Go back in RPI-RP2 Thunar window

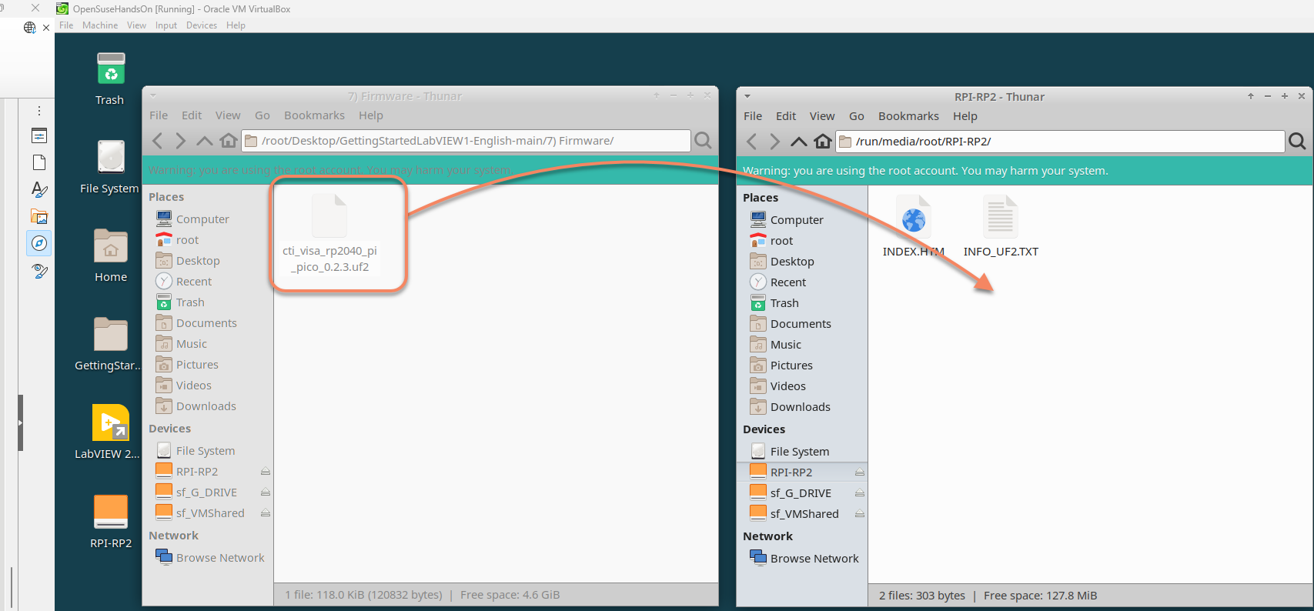pos(752,142)
